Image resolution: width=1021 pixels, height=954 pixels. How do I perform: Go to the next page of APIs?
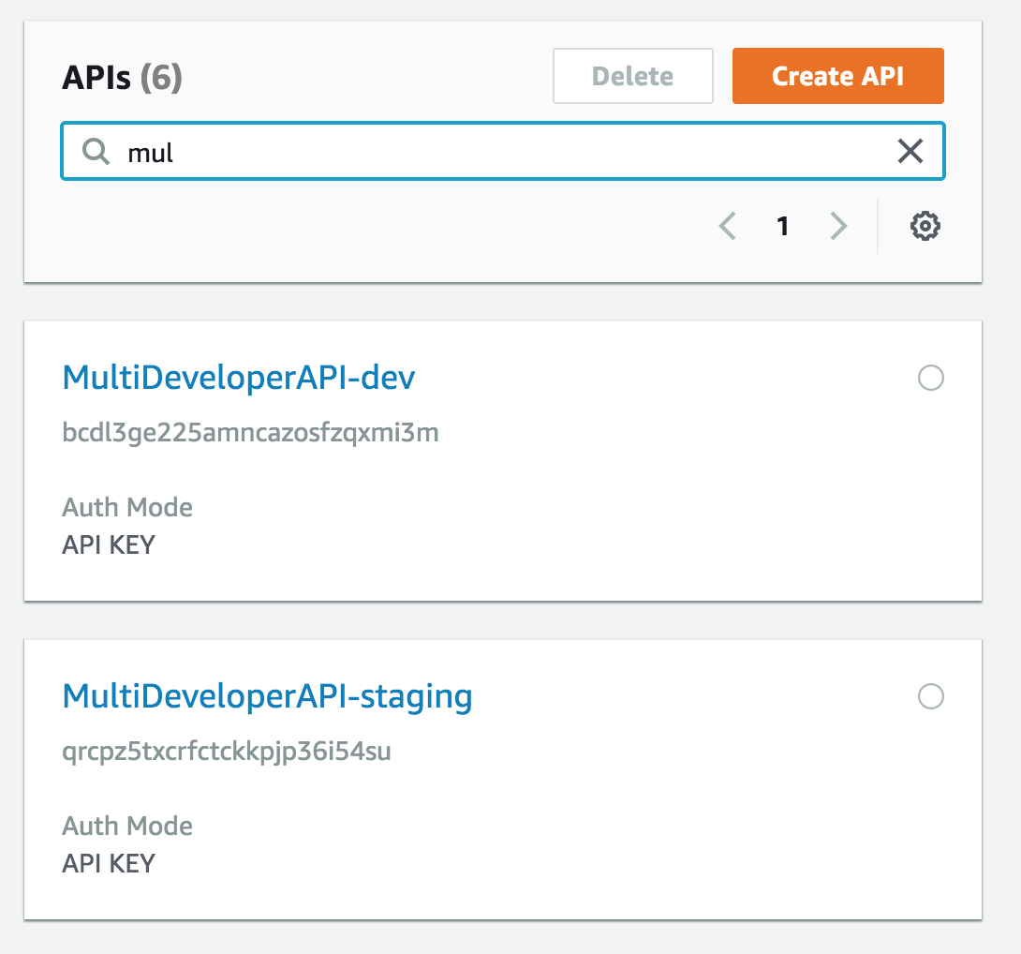838,226
